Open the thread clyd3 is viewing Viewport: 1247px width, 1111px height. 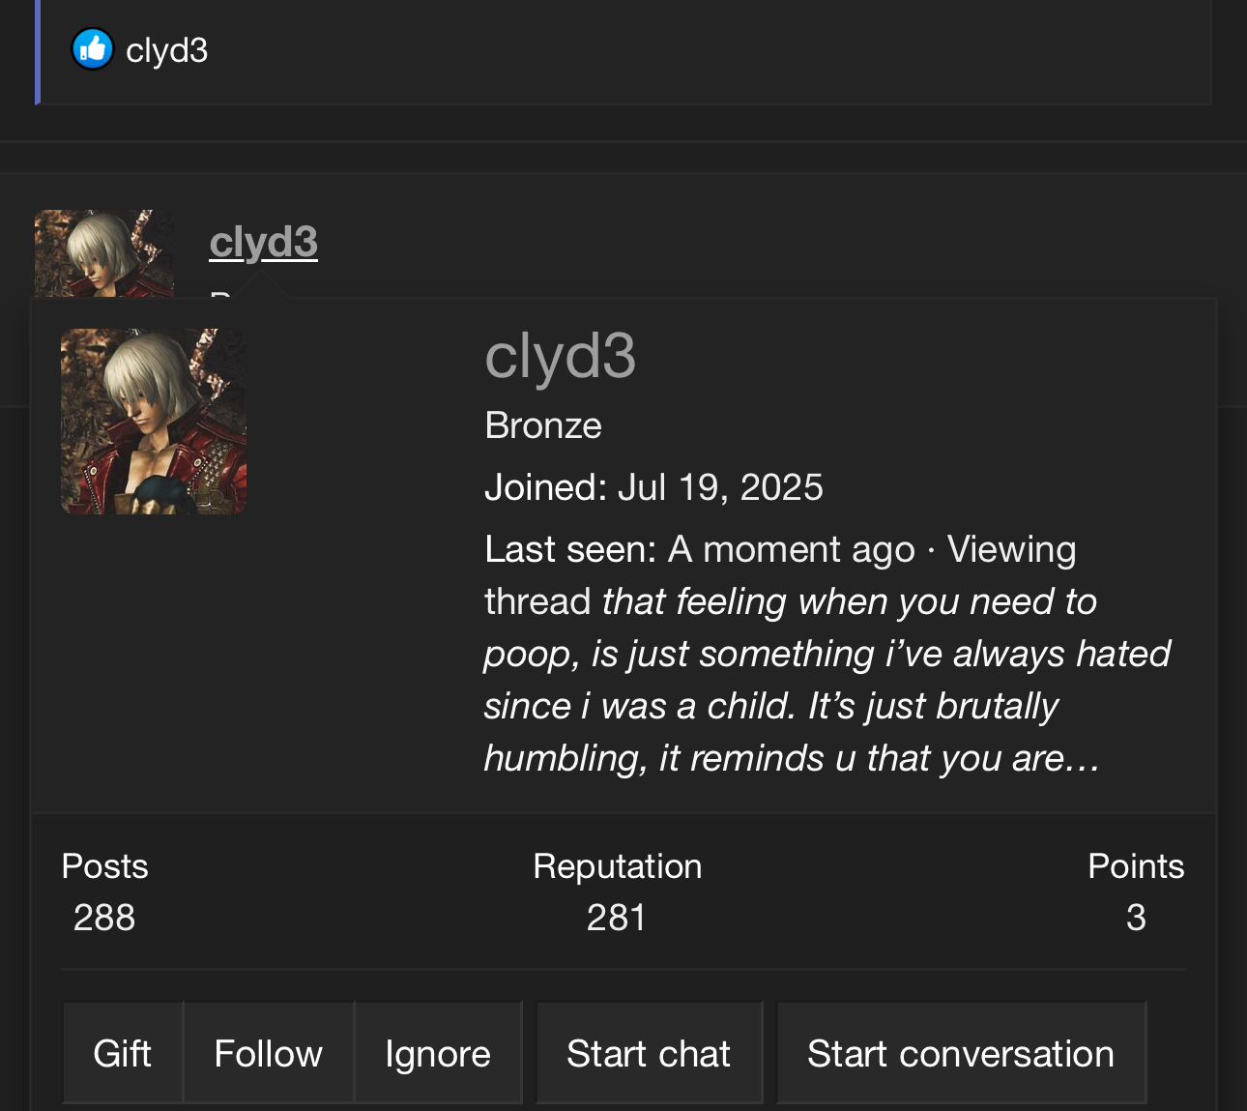tap(827, 680)
